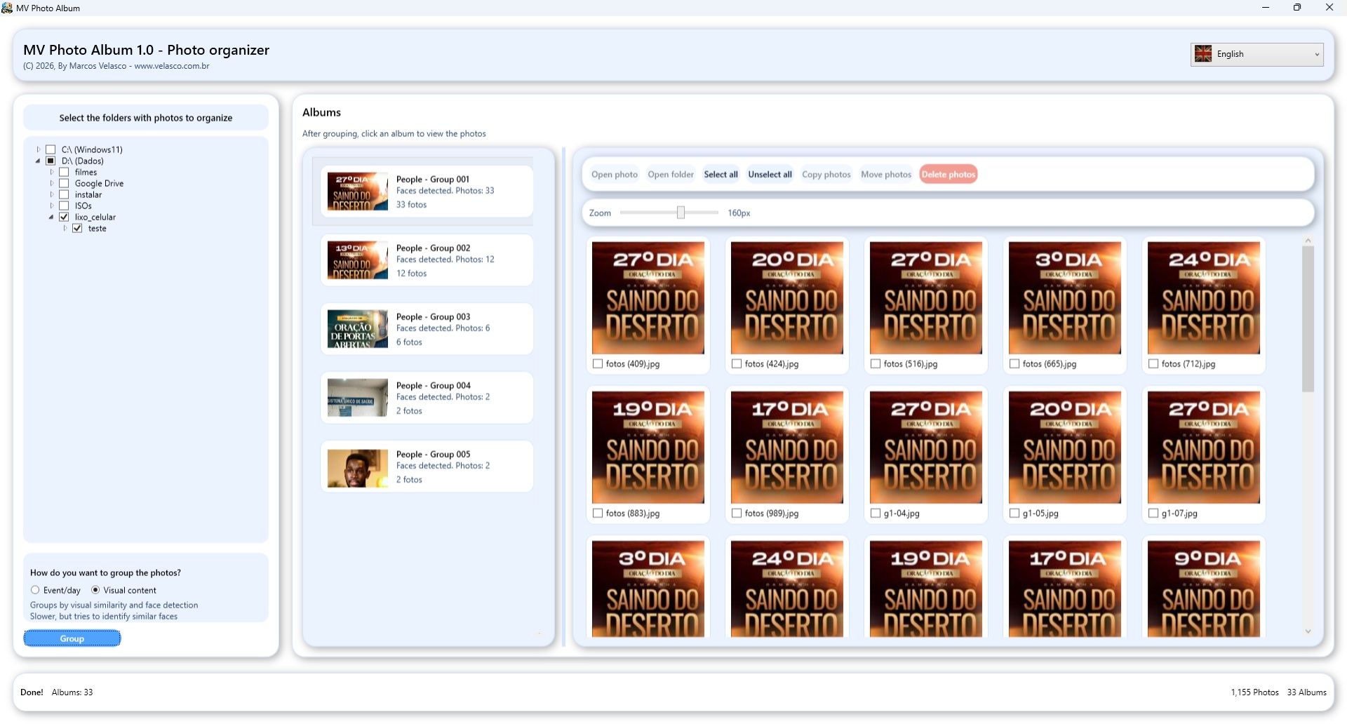The image size is (1347, 724).
Task: Click the photo thumbnail g1-05.jpg
Action: coord(1064,447)
